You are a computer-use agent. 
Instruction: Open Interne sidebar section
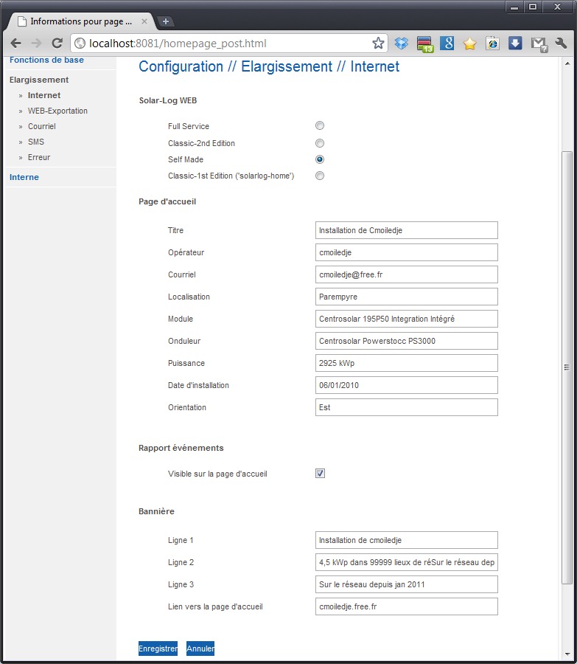coord(24,177)
